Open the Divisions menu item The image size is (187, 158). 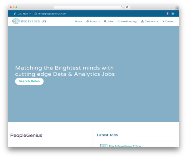click(x=150, y=21)
